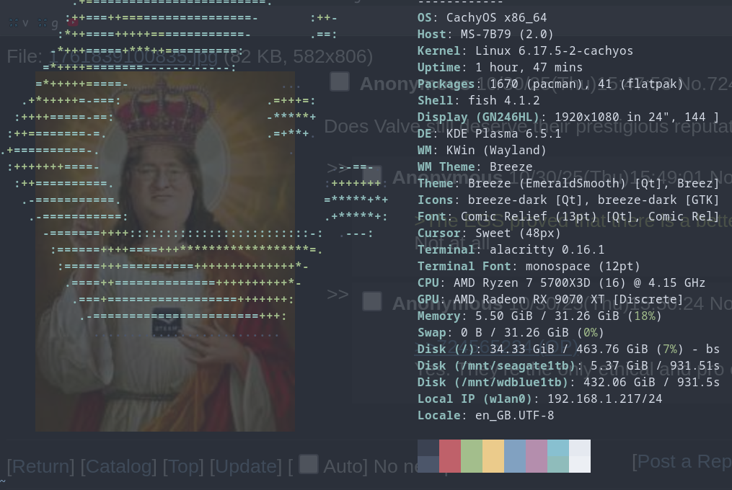This screenshot has height=490, width=732.
Task: Click the small red video icon beside g
Action: point(74,22)
